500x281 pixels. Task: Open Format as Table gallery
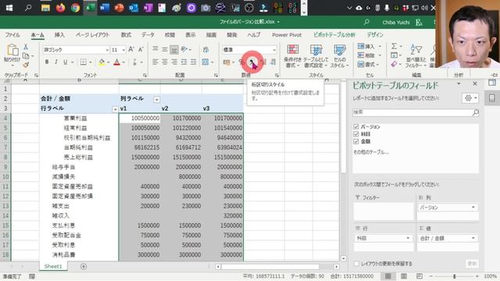click(x=316, y=55)
